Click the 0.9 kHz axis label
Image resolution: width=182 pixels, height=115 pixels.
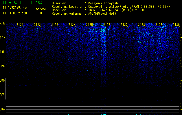(2, 66)
